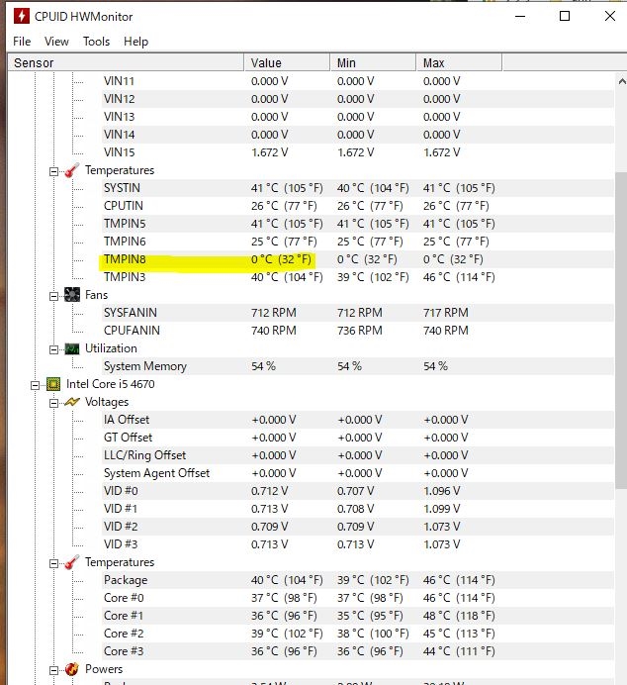Viewport: 627px width, 685px height.
Task: Click the Sensor column header
Action: pos(126,63)
